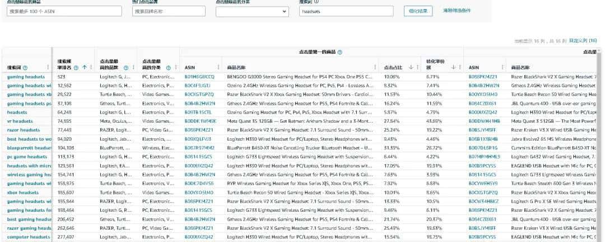Open ASIN link B0C4F9JGTJ
Image resolution: width=605 pixels, height=242 pixels.
pyautogui.click(x=198, y=86)
